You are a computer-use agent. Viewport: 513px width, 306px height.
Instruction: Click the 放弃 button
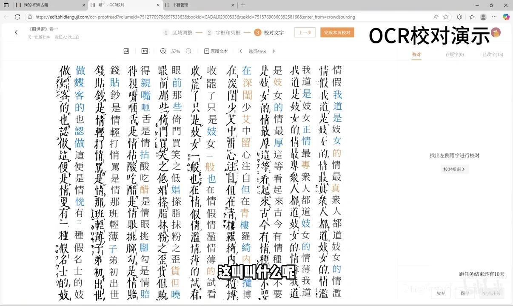[441, 293]
